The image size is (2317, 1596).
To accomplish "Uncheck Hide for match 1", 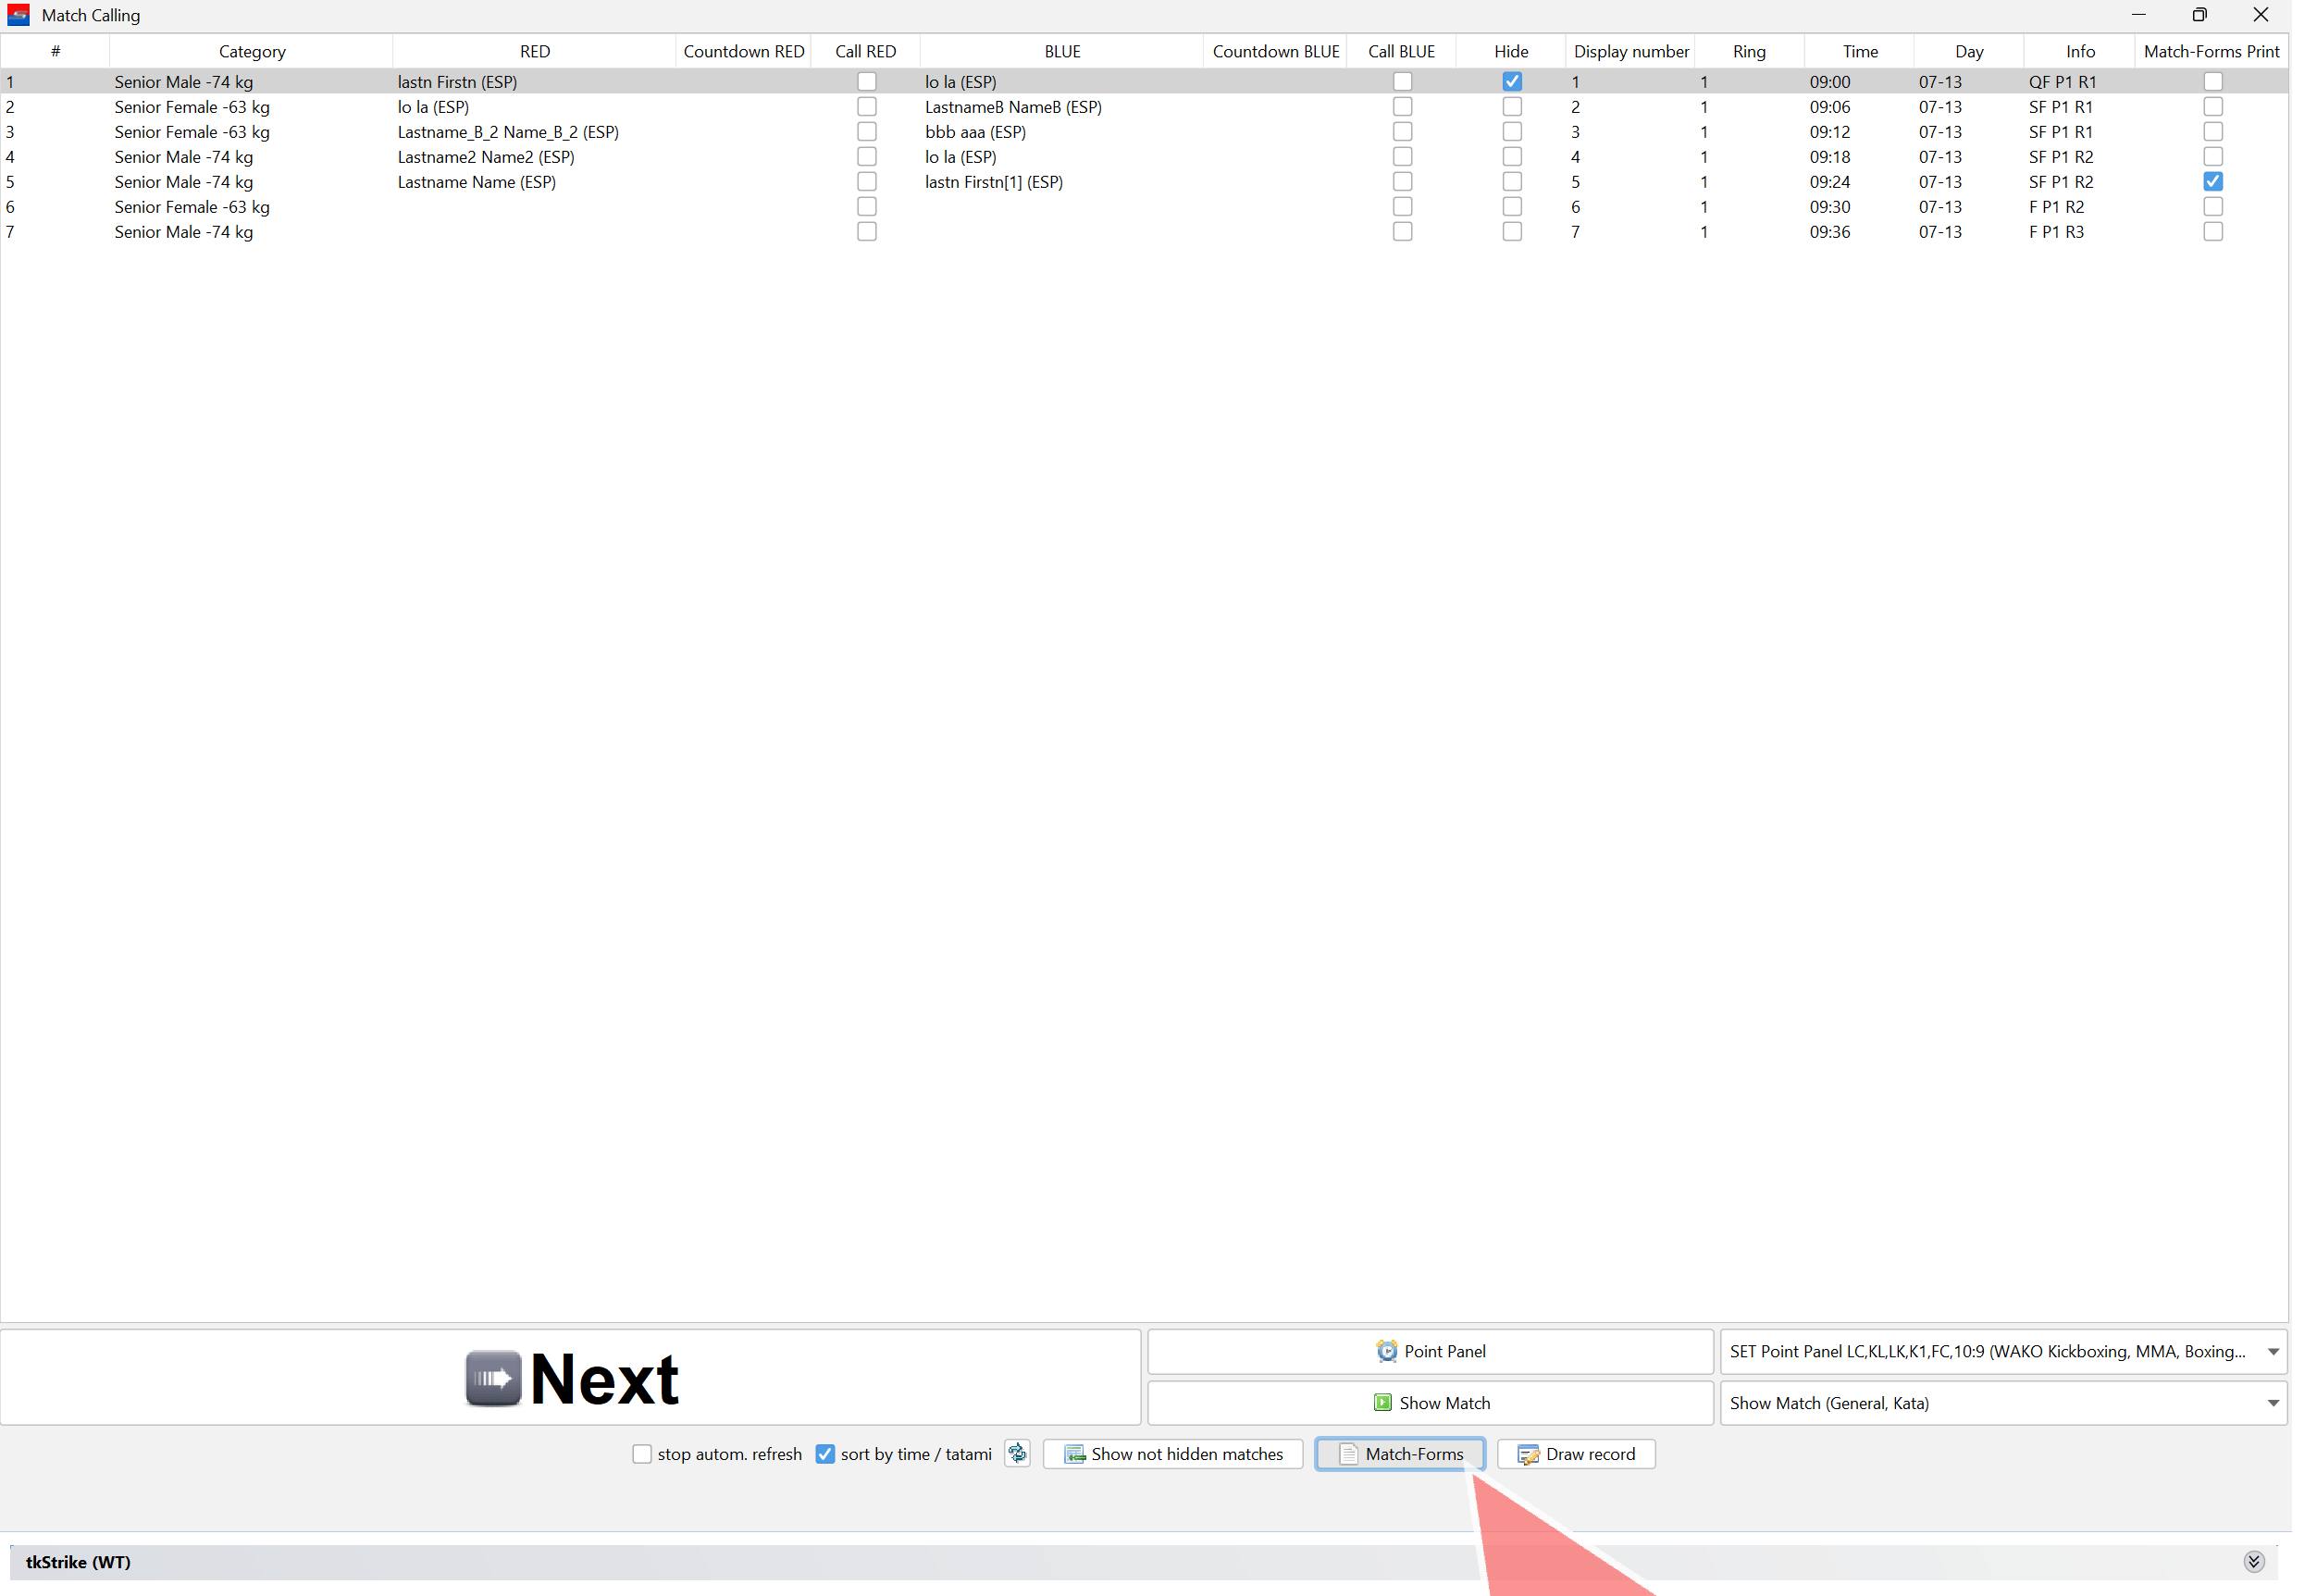I will [x=1512, y=82].
